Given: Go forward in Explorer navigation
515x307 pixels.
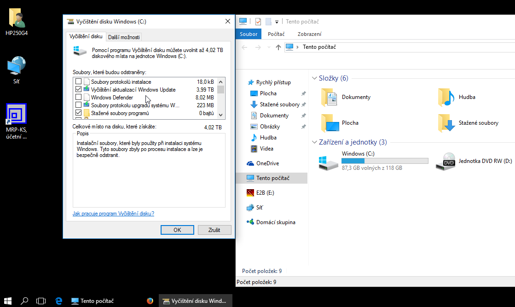Looking at the screenshot, I should click(258, 47).
